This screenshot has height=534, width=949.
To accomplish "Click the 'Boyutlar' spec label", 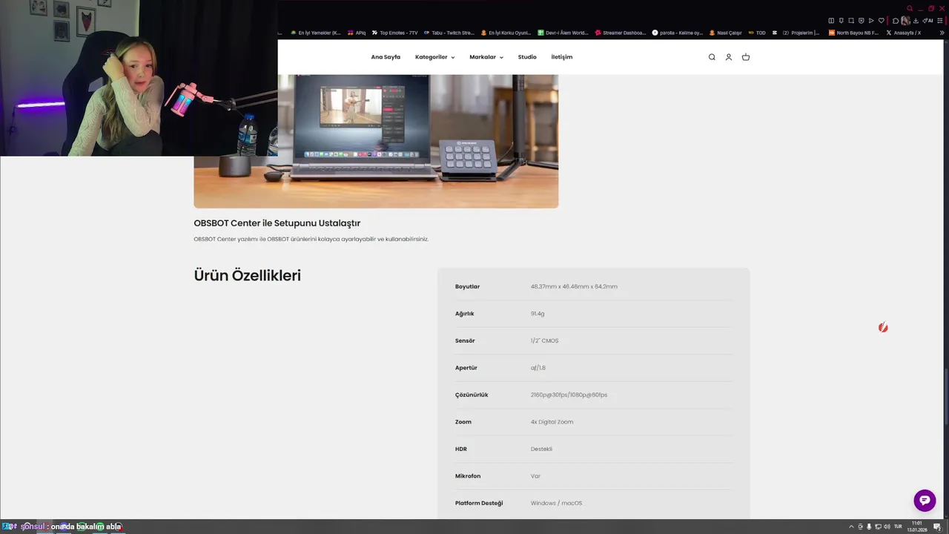I will tap(467, 286).
